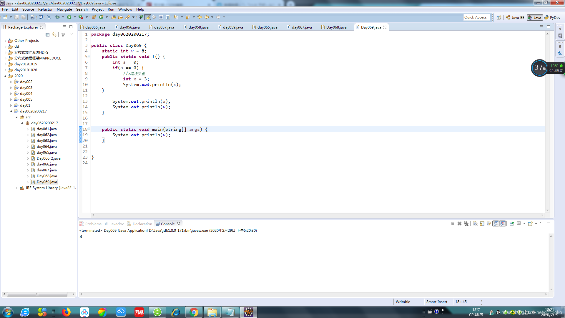Screen dimensions: 565x318
Task: Click the Package Explorer horizontal scrollbar thumb
Action: click(x=37, y=294)
